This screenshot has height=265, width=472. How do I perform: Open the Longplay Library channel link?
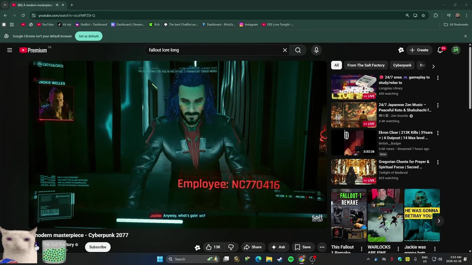391,88
